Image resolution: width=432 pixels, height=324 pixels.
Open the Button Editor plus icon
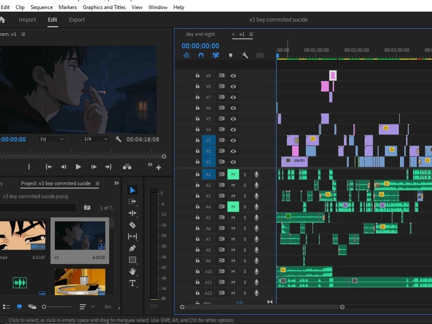point(159,168)
